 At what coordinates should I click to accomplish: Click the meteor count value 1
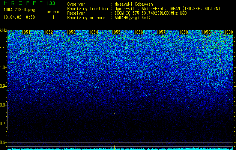(x=53, y=17)
